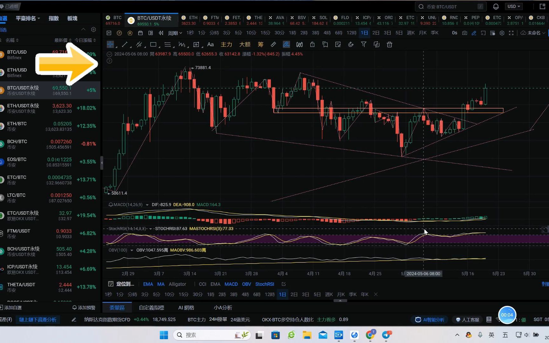Choose the measure/position box tool
The width and height of the screenshot is (549, 343).
coord(196,44)
